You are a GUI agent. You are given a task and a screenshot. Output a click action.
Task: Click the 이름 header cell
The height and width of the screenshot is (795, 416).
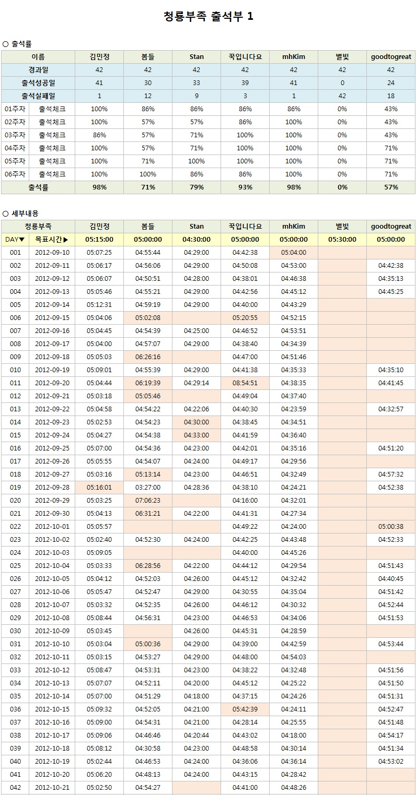(38, 57)
